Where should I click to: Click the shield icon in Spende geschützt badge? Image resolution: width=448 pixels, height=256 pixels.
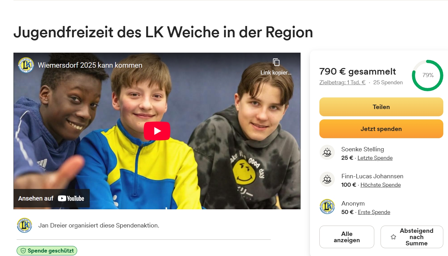point(23,251)
